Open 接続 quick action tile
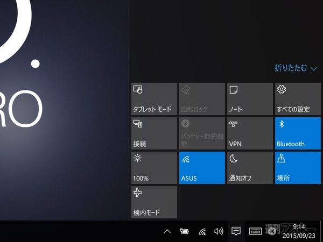The image size is (323, 242). pyautogui.click(x=154, y=133)
